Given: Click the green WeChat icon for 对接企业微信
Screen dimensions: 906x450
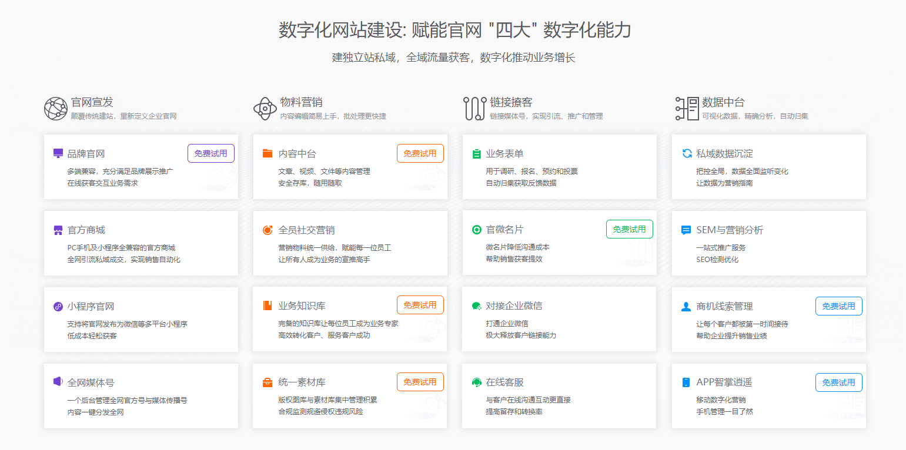Looking at the screenshot, I should [x=476, y=306].
